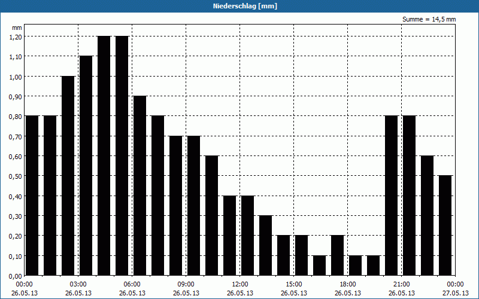Click the 0,40 y-axis value

(16, 196)
